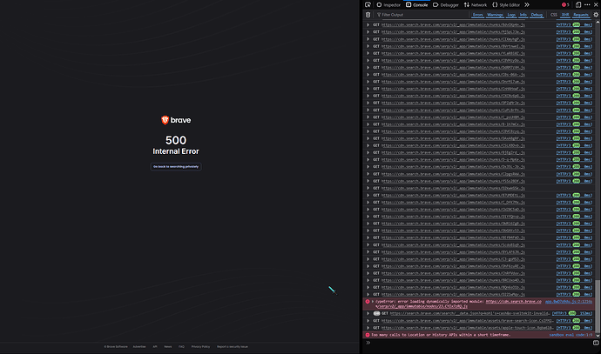Activate the element picker icon in DevTools
The image size is (601, 354).
point(368,4)
